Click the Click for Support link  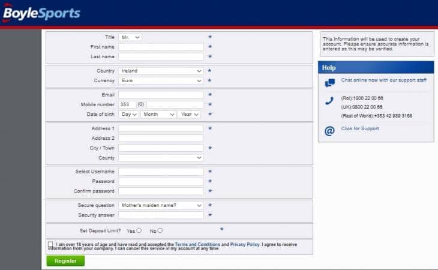pos(360,128)
